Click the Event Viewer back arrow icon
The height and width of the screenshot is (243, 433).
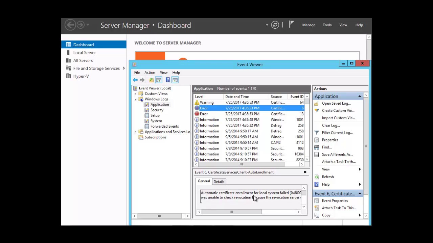click(x=135, y=80)
